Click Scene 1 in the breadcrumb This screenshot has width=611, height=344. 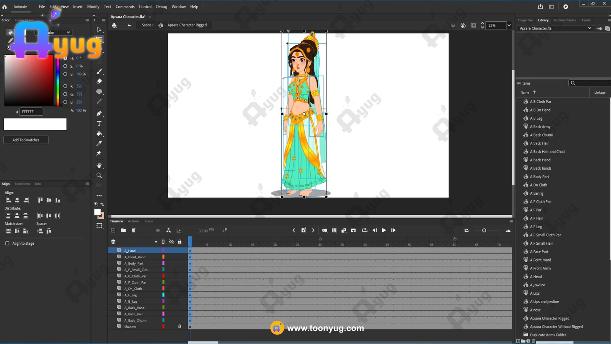click(x=147, y=25)
